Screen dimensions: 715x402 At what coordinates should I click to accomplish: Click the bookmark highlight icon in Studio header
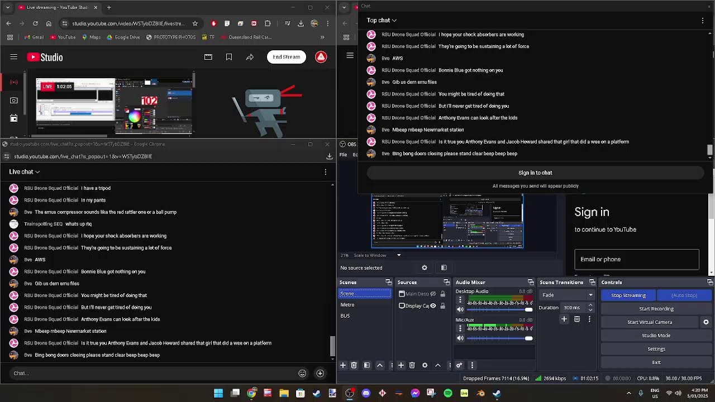tap(229, 57)
